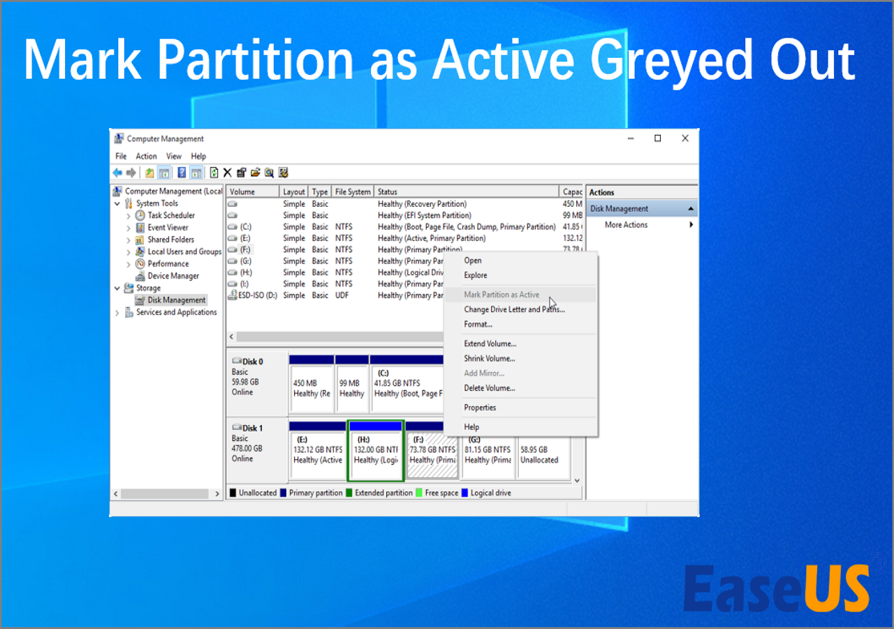Collapse the Disk Management actions header
The height and width of the screenshot is (629, 894).
click(x=691, y=209)
